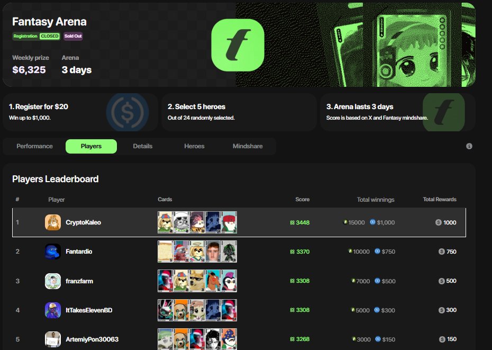Click the Cards column header

[165, 199]
